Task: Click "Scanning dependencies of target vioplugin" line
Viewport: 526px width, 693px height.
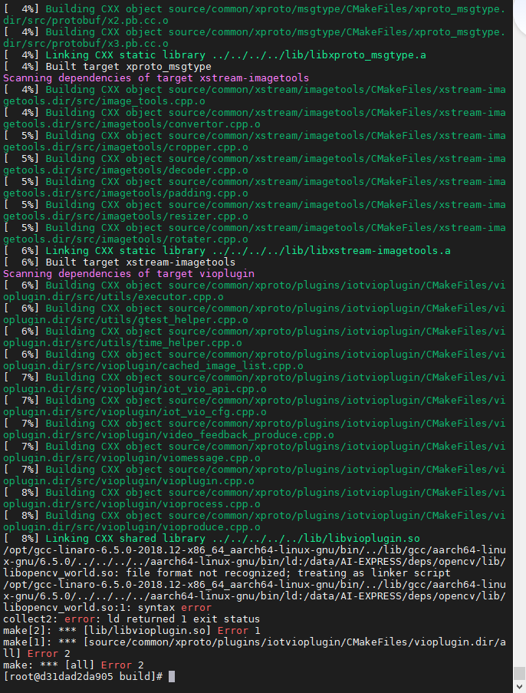Action: (x=129, y=273)
